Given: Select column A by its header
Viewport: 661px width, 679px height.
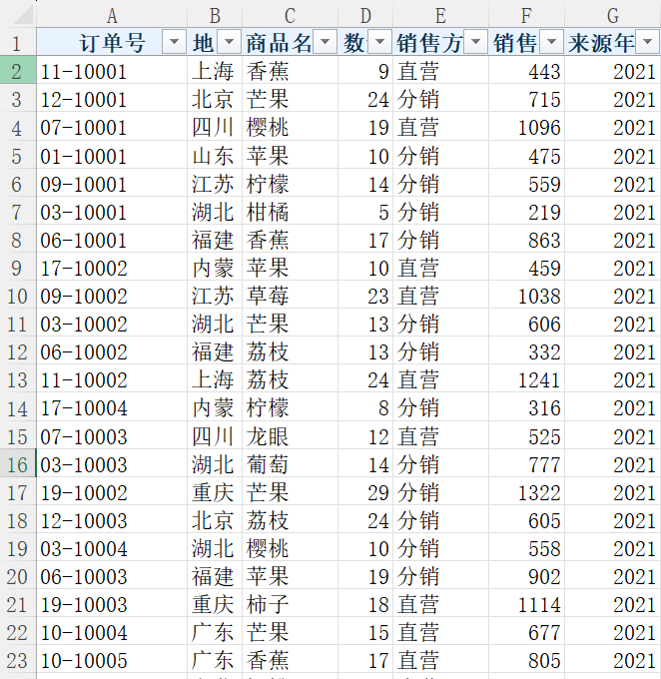Looking at the screenshot, I should click(x=112, y=15).
